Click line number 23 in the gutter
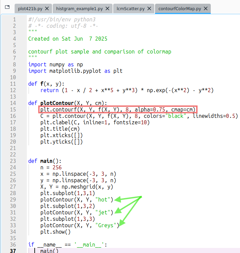Image resolution: width=240 pixels, height=253 pixels. (x=13, y=161)
